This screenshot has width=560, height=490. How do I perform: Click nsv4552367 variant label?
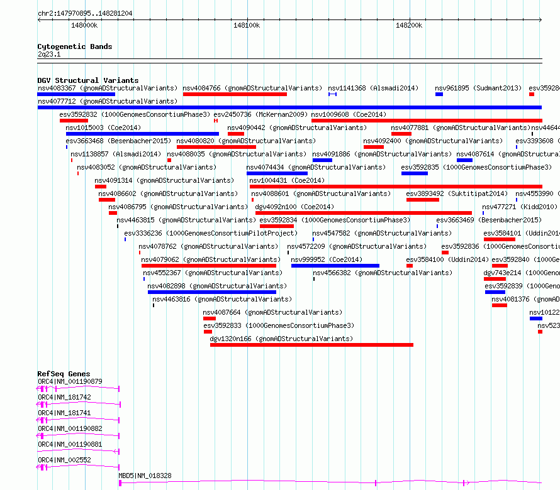click(x=213, y=273)
